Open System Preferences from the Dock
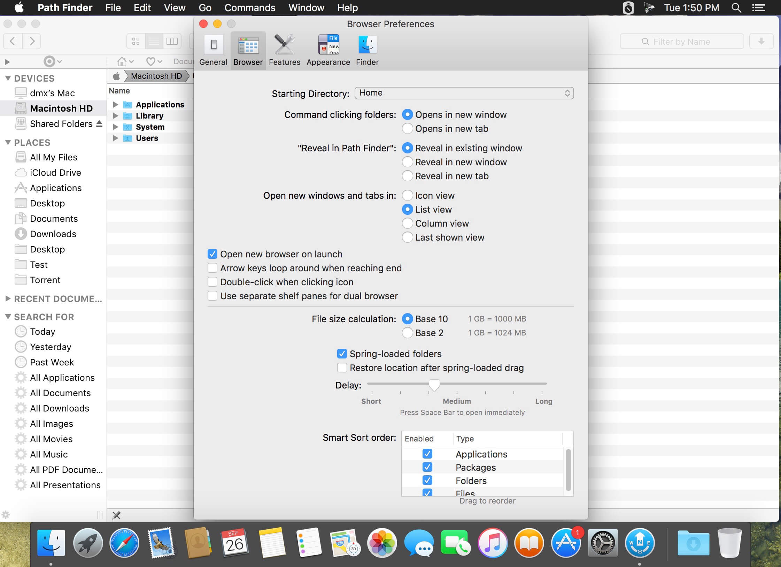Image resolution: width=781 pixels, height=567 pixels. [x=603, y=543]
